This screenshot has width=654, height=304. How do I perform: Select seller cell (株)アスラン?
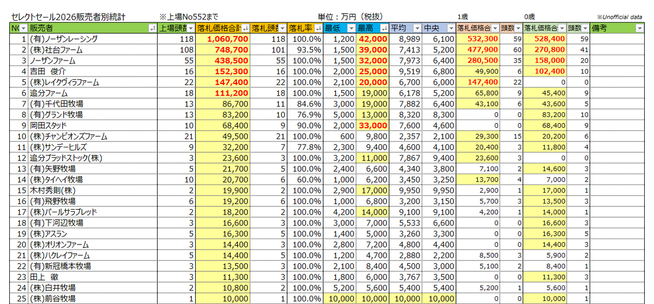point(93,234)
